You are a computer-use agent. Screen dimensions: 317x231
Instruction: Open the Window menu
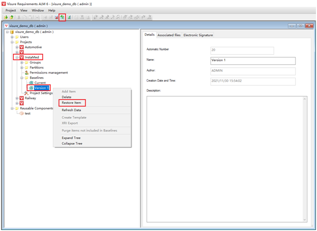pyautogui.click(x=38, y=10)
